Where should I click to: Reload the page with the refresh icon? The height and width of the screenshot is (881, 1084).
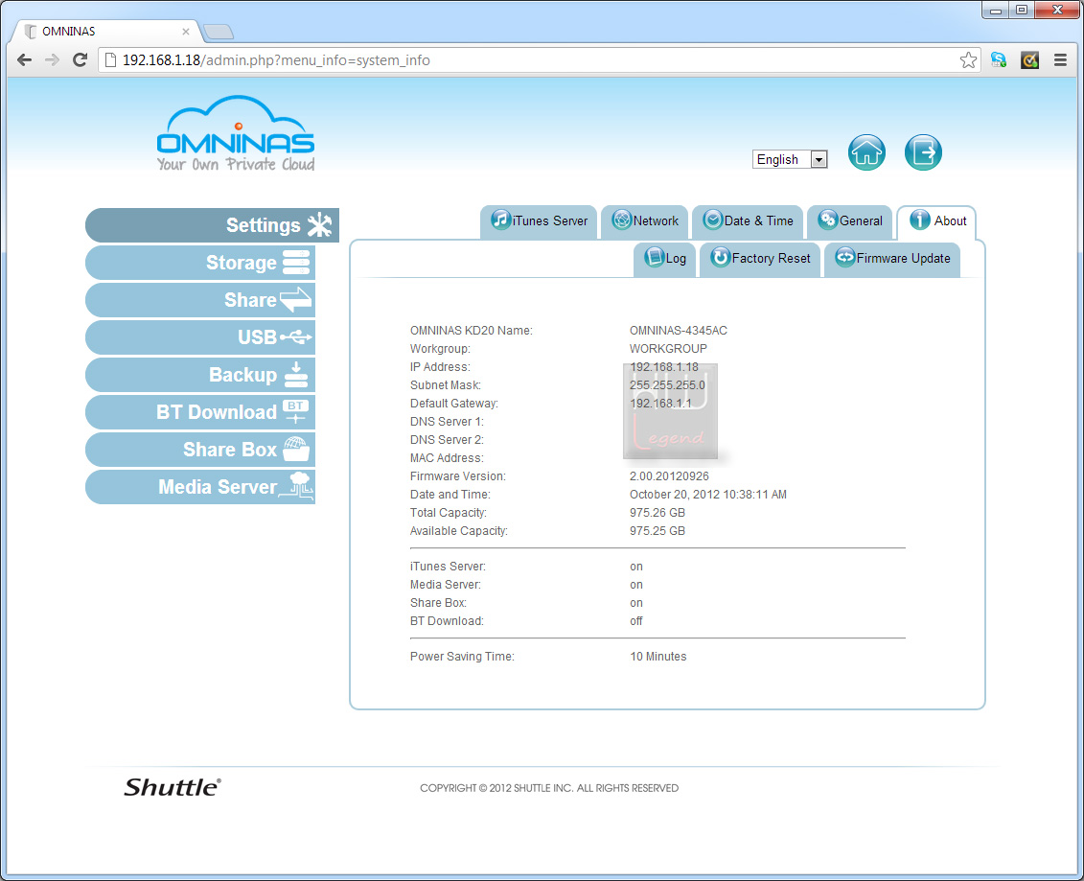[81, 60]
